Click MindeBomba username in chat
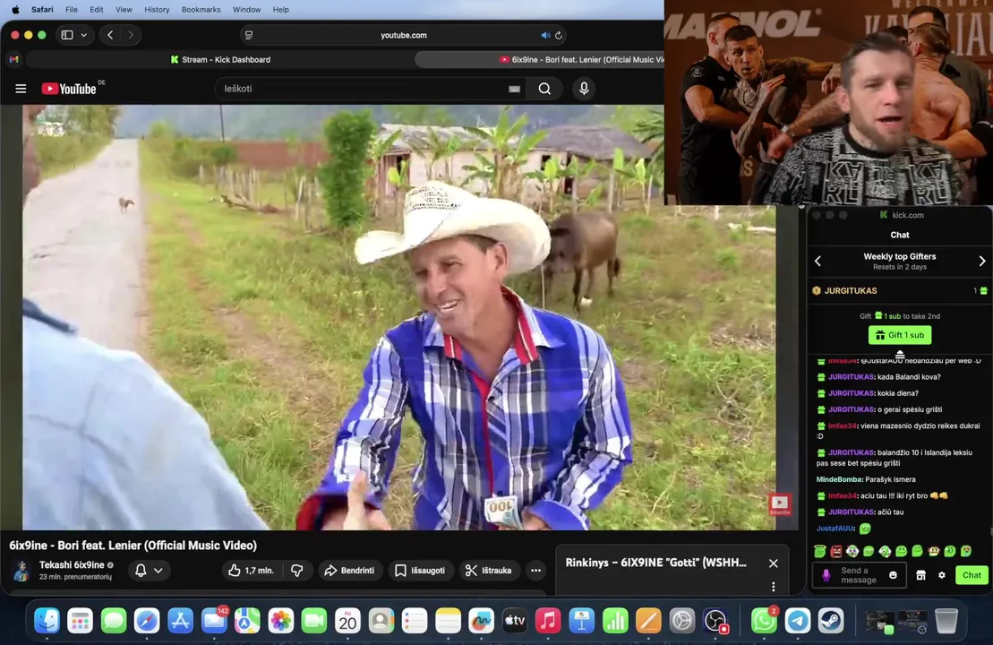The width and height of the screenshot is (993, 645). [840, 479]
